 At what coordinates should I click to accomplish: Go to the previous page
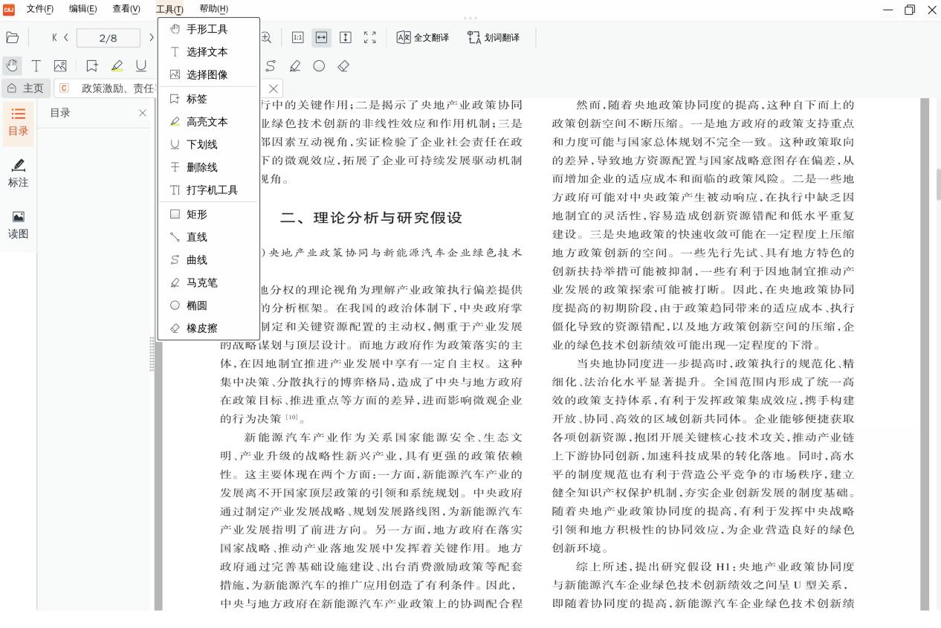67,38
